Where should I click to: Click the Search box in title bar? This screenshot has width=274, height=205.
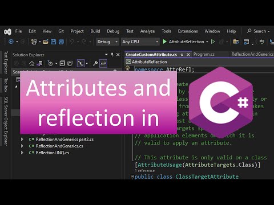(x=258, y=31)
